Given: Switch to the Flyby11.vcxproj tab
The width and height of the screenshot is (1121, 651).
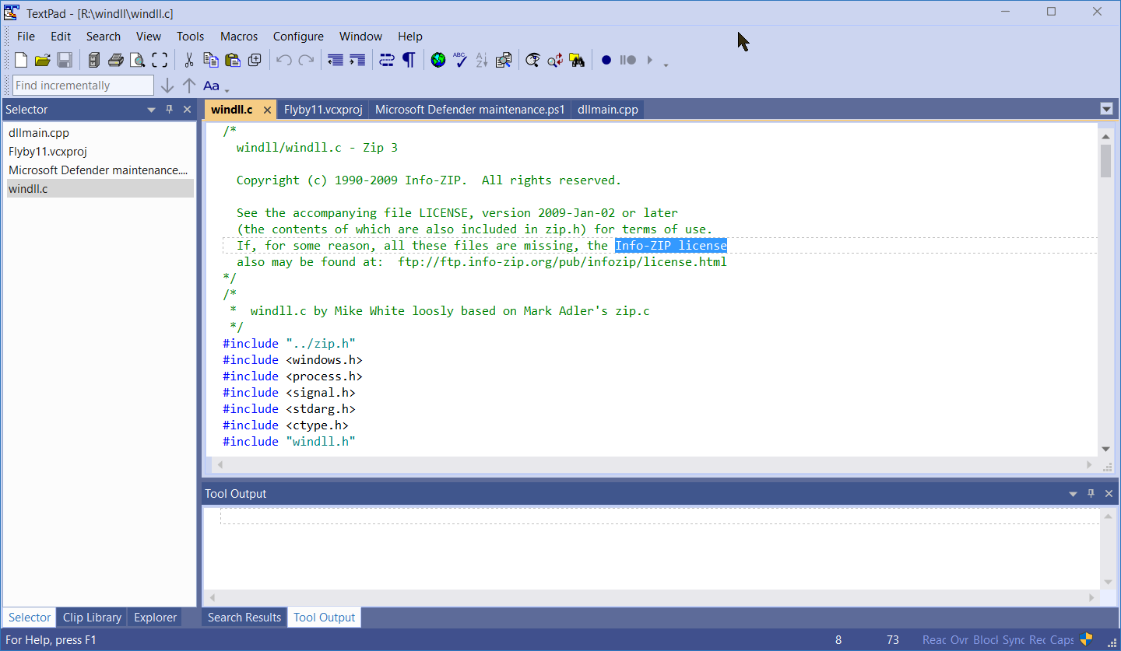Looking at the screenshot, I should pos(323,110).
